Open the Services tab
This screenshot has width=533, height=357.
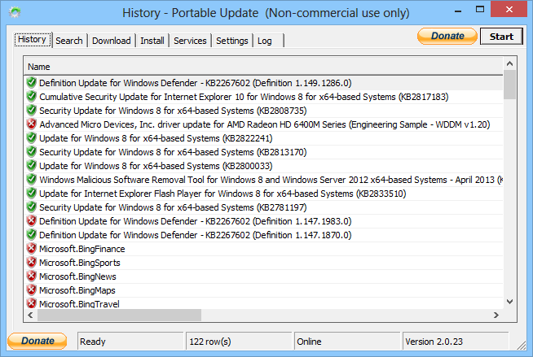[190, 41]
